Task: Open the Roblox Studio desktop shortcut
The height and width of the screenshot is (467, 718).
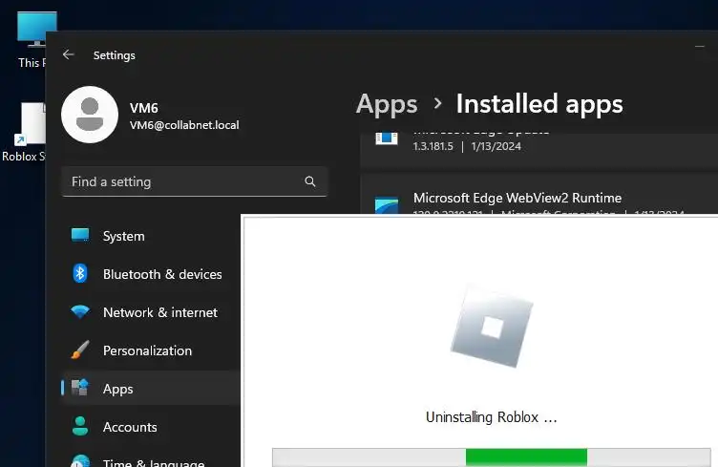Action: pos(24,133)
